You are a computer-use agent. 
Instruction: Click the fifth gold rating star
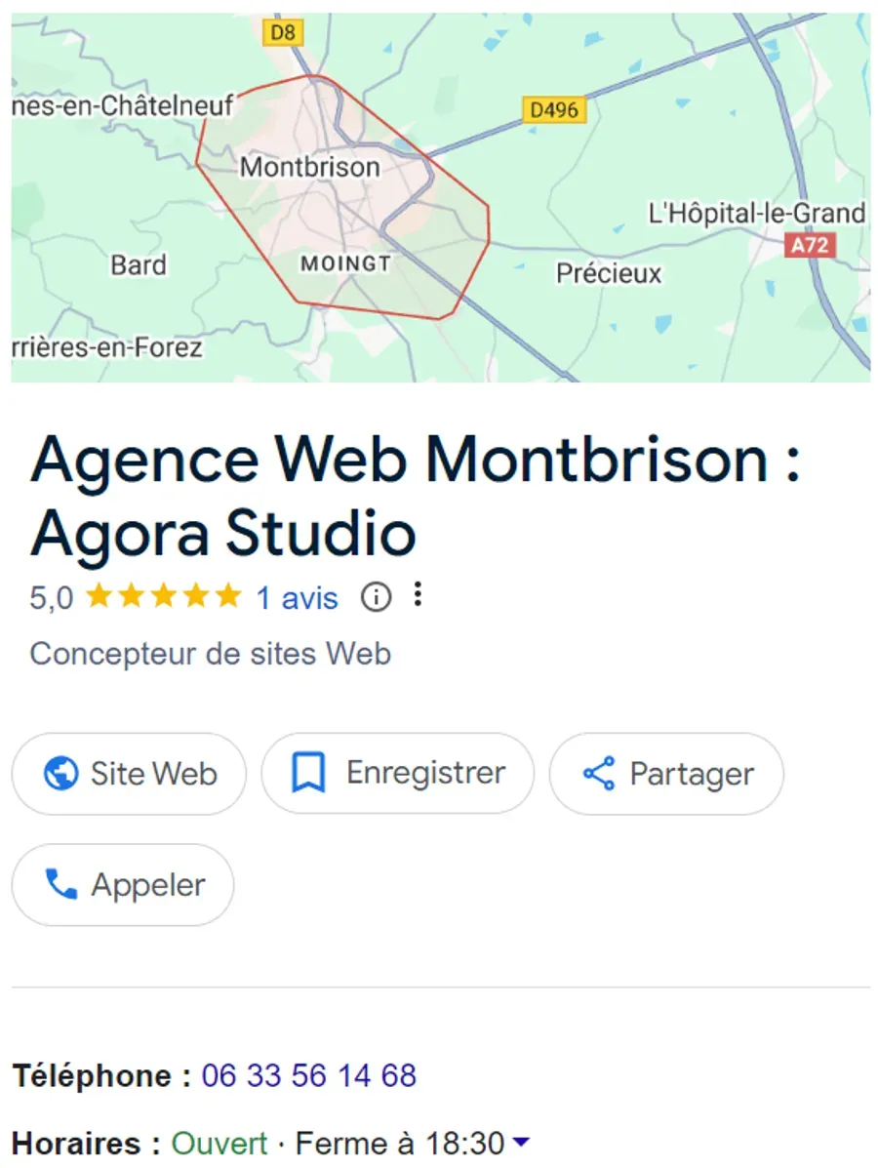point(226,595)
